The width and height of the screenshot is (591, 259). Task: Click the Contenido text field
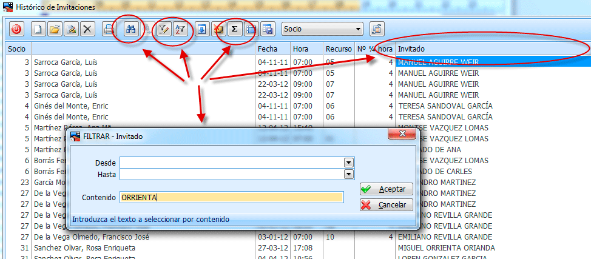pyautogui.click(x=231, y=197)
